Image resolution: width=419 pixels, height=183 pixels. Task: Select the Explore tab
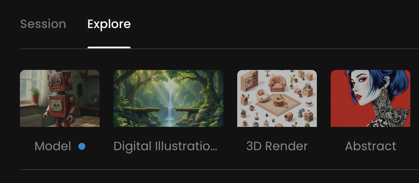[109, 24]
